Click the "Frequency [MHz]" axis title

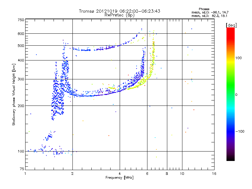point(119,178)
